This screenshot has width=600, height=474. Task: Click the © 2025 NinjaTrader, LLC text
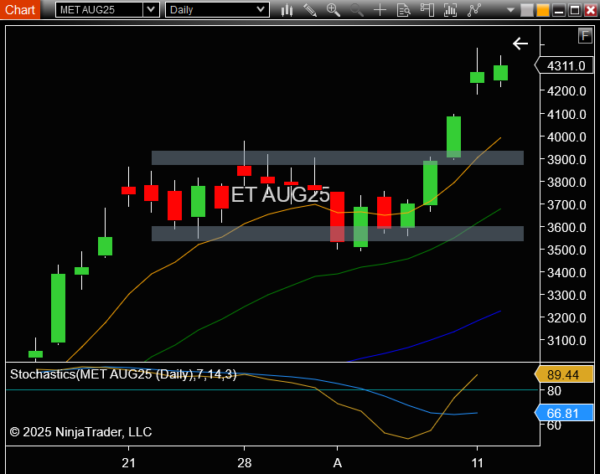[x=80, y=432]
